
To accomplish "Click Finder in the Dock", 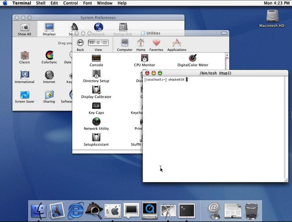I will (38, 211).
